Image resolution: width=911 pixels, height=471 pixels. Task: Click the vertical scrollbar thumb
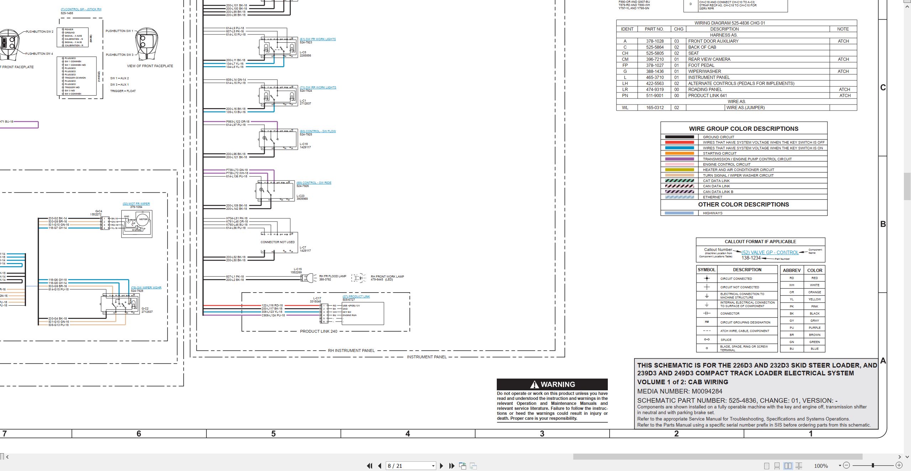click(907, 186)
